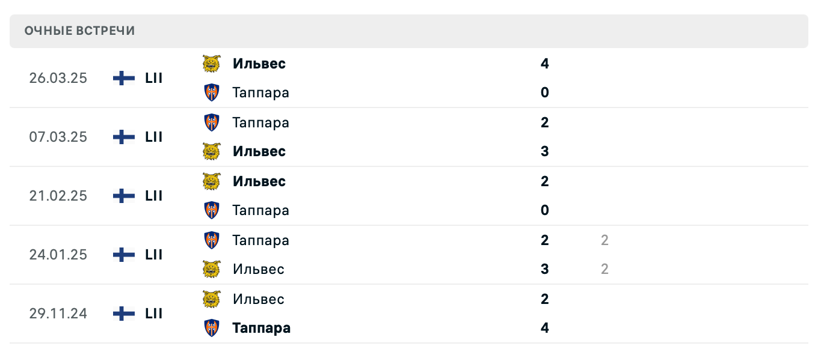Image resolution: width=818 pixels, height=352 pixels.
Task: Click LII league label for 24.01.25
Action: (154, 255)
